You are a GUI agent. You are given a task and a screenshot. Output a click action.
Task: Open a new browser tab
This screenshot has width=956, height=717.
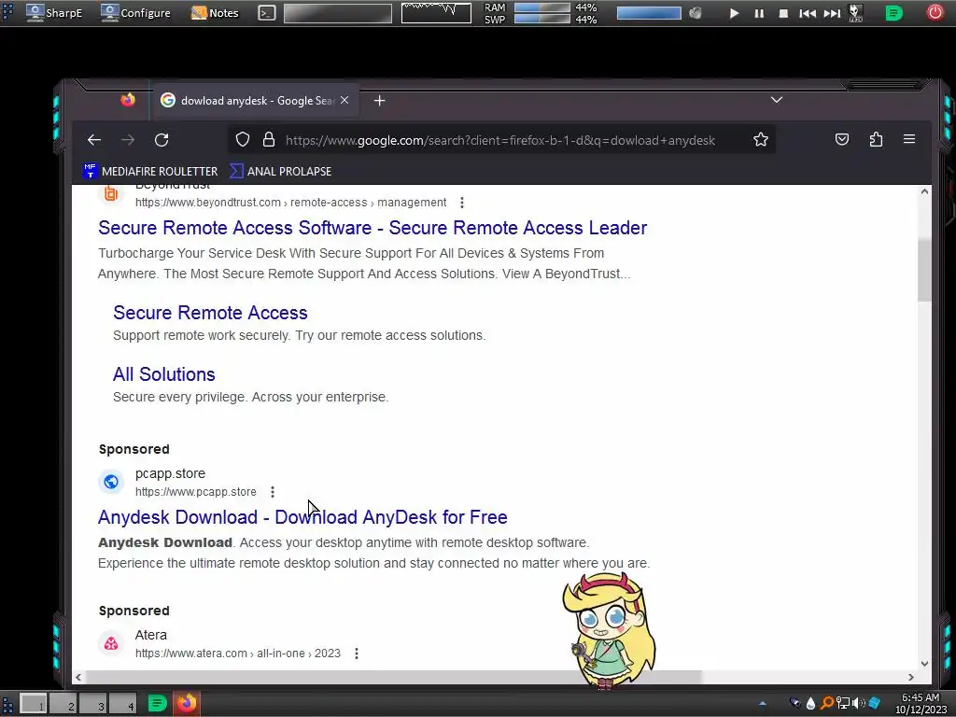click(x=379, y=101)
